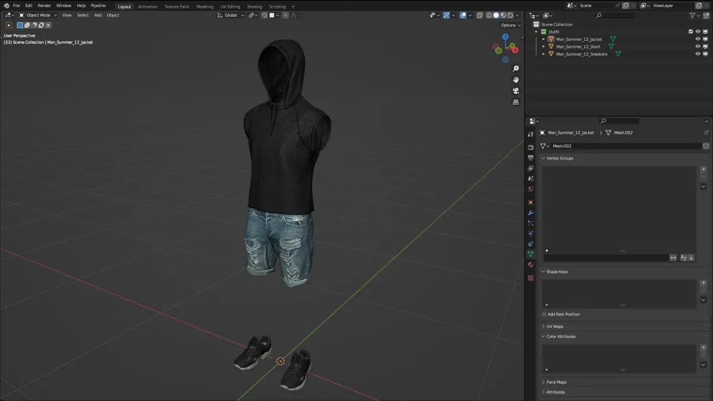Image resolution: width=713 pixels, height=401 pixels.
Task: Open the viewport Add menu
Action: 97,15
